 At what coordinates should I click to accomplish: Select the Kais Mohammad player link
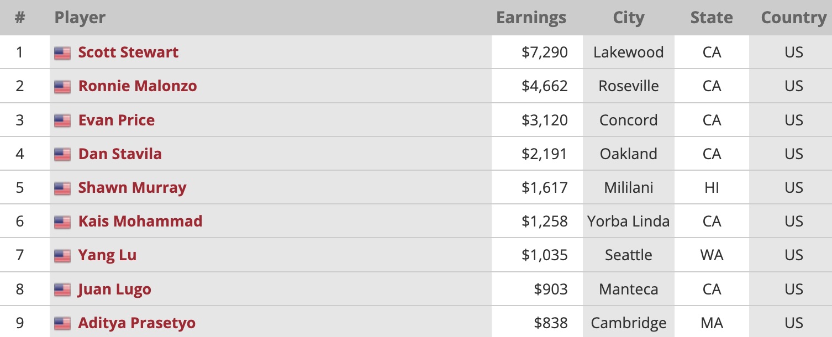click(x=140, y=222)
